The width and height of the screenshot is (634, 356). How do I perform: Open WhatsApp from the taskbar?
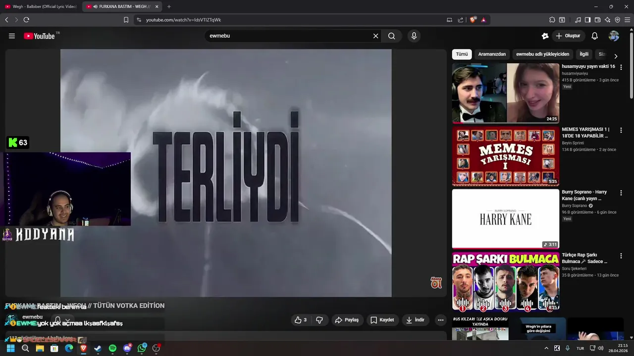[142, 348]
